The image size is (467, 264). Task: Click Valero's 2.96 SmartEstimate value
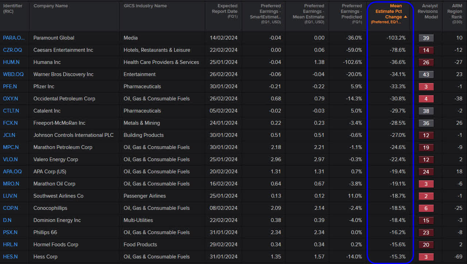pyautogui.click(x=276, y=160)
